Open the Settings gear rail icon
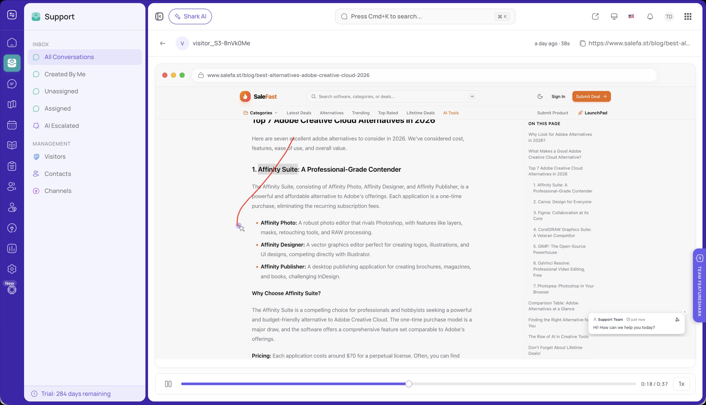This screenshot has height=405, width=706. point(12,269)
